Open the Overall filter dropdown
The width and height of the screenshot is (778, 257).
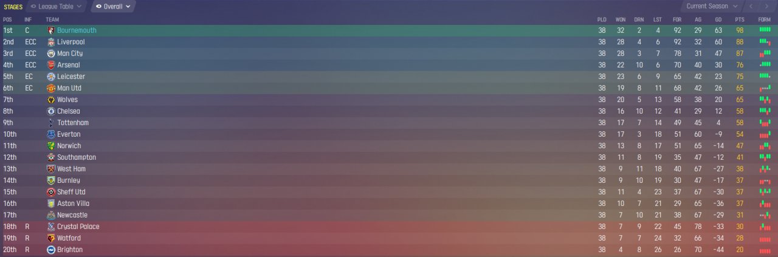[x=113, y=7]
